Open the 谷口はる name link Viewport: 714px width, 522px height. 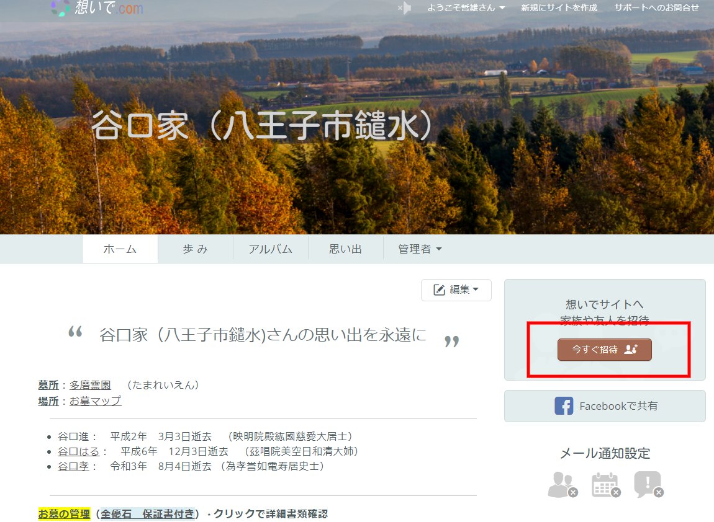79,451
